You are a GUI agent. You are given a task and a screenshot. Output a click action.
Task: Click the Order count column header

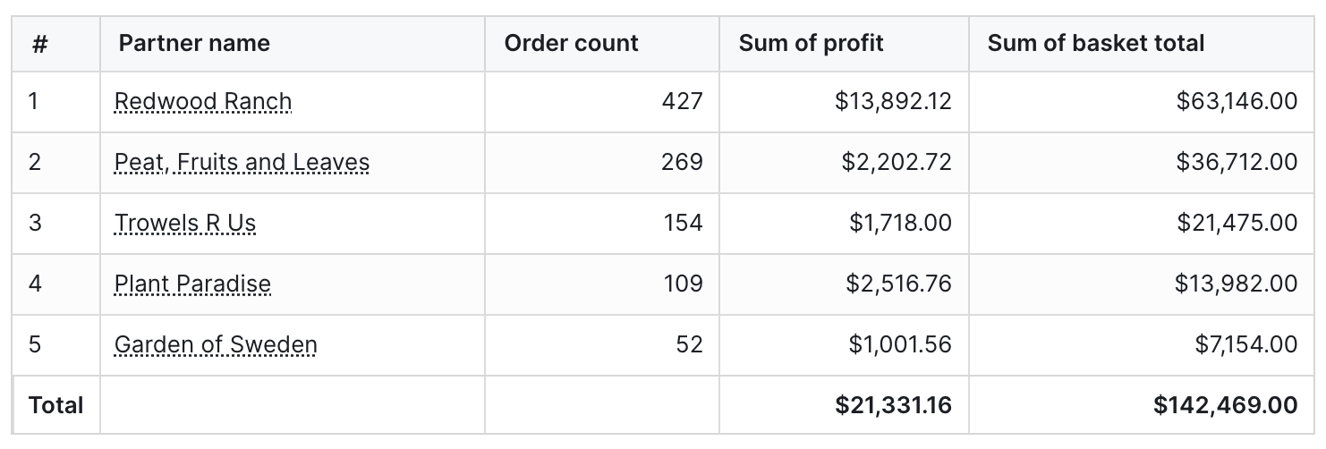(x=572, y=43)
